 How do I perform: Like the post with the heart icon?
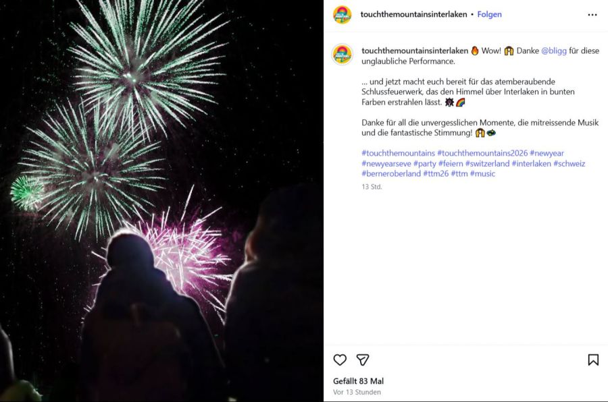340,360
